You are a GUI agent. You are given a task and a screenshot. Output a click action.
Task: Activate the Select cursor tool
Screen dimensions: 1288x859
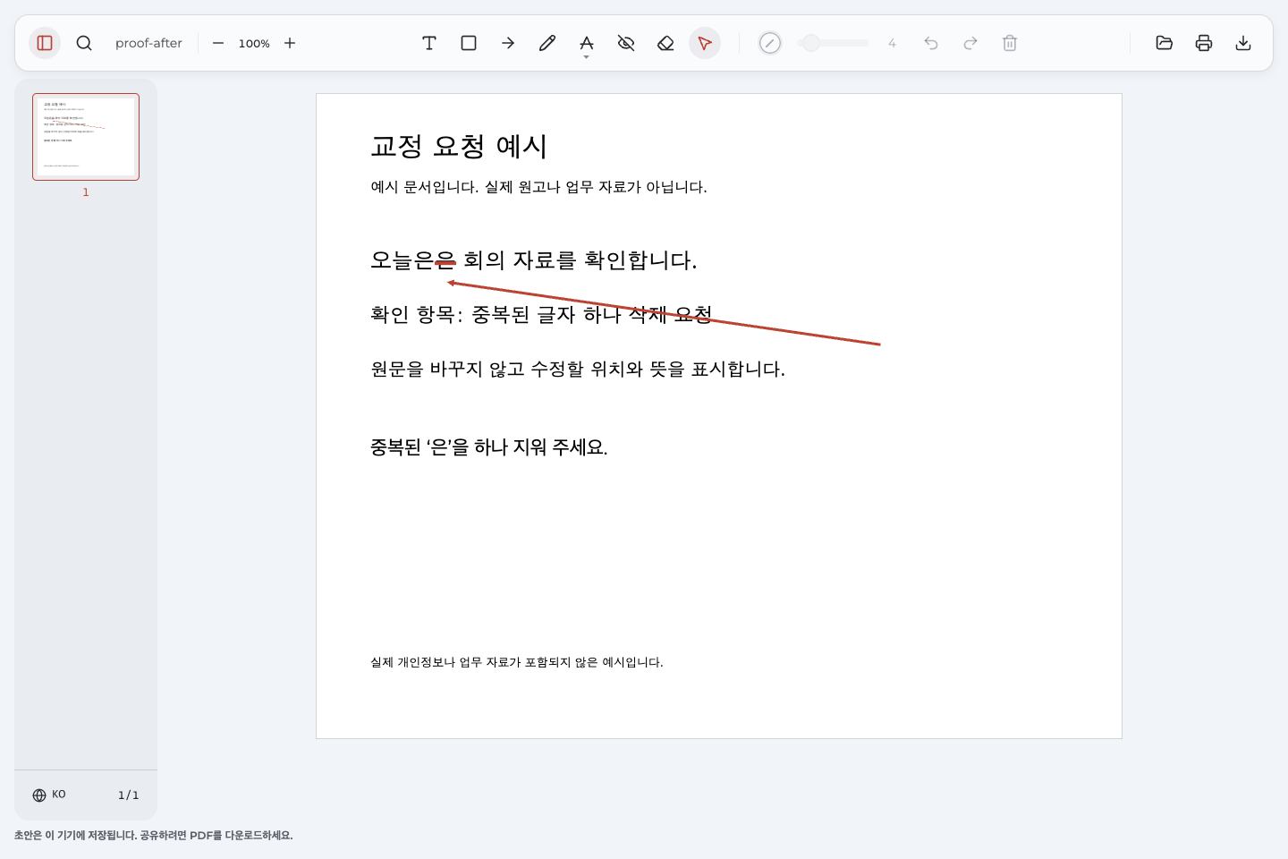(705, 43)
